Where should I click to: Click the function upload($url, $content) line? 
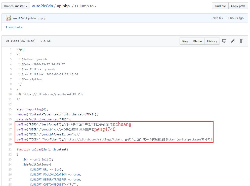point(42,149)
